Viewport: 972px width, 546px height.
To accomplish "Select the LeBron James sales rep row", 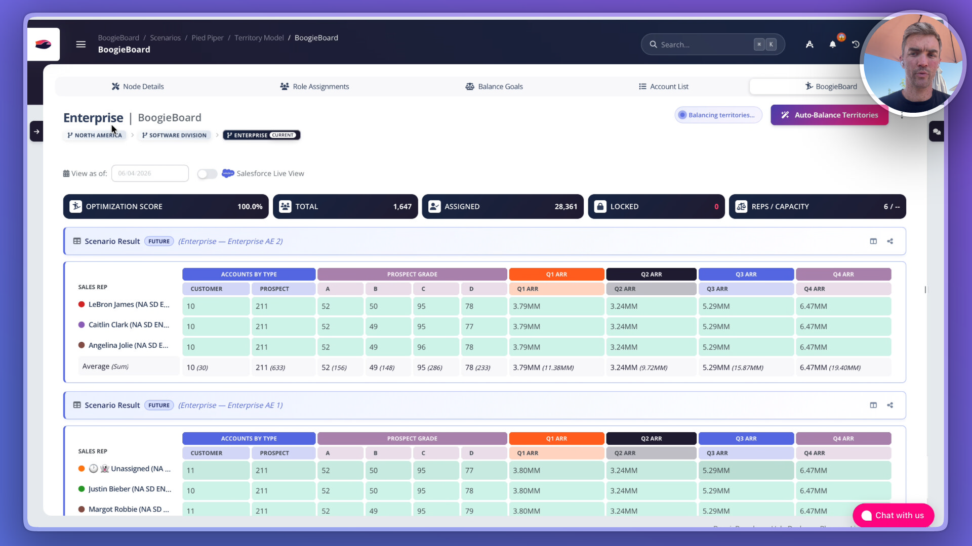I will [484, 306].
